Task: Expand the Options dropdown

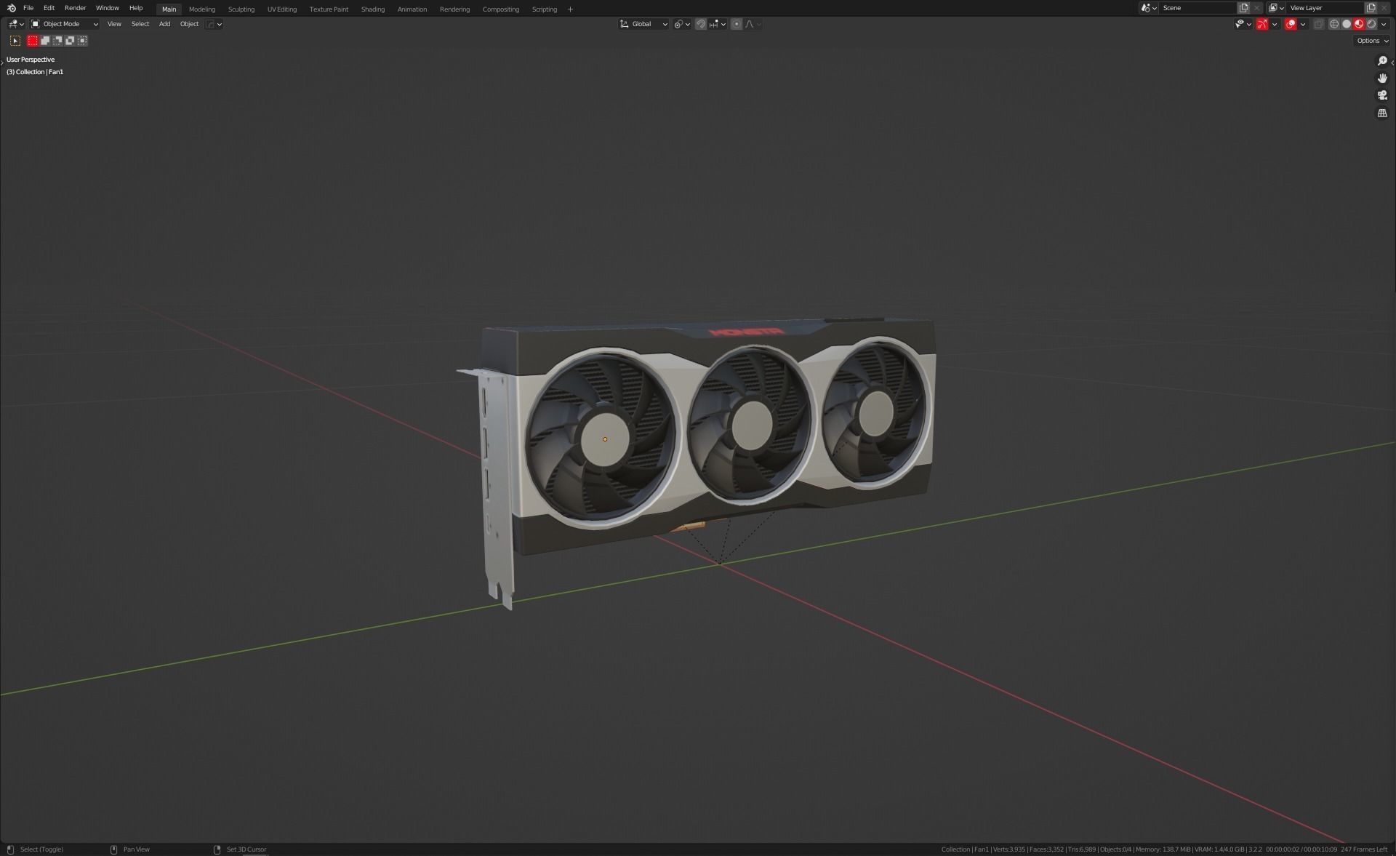Action: (1372, 41)
